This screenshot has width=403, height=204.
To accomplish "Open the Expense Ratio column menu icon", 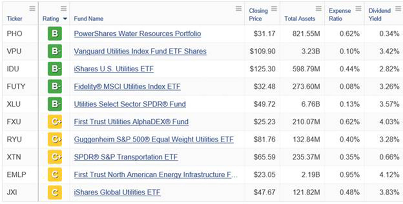I will pyautogui.click(x=358, y=9).
